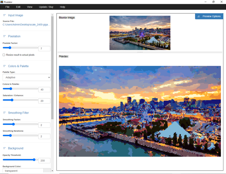The width and height of the screenshot is (226, 174).
Task: Click the triangle icon on Preview Options
Action: click(198, 16)
